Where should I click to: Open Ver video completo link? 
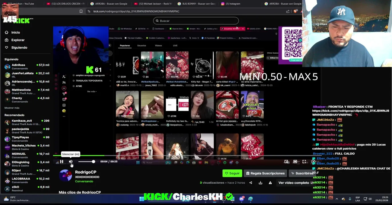click(296, 183)
